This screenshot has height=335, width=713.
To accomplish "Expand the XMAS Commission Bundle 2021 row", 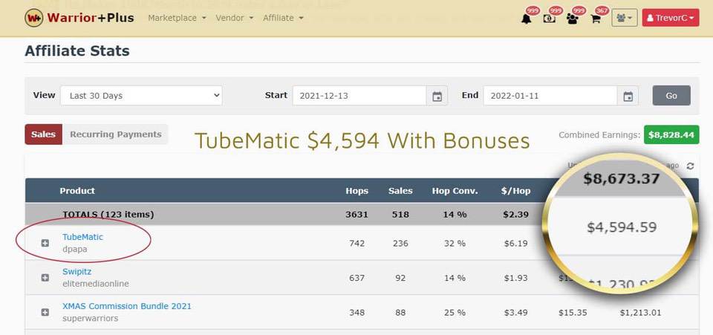I will point(45,312).
